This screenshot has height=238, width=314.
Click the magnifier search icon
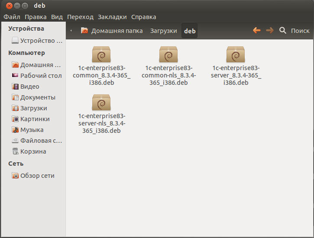(283, 30)
